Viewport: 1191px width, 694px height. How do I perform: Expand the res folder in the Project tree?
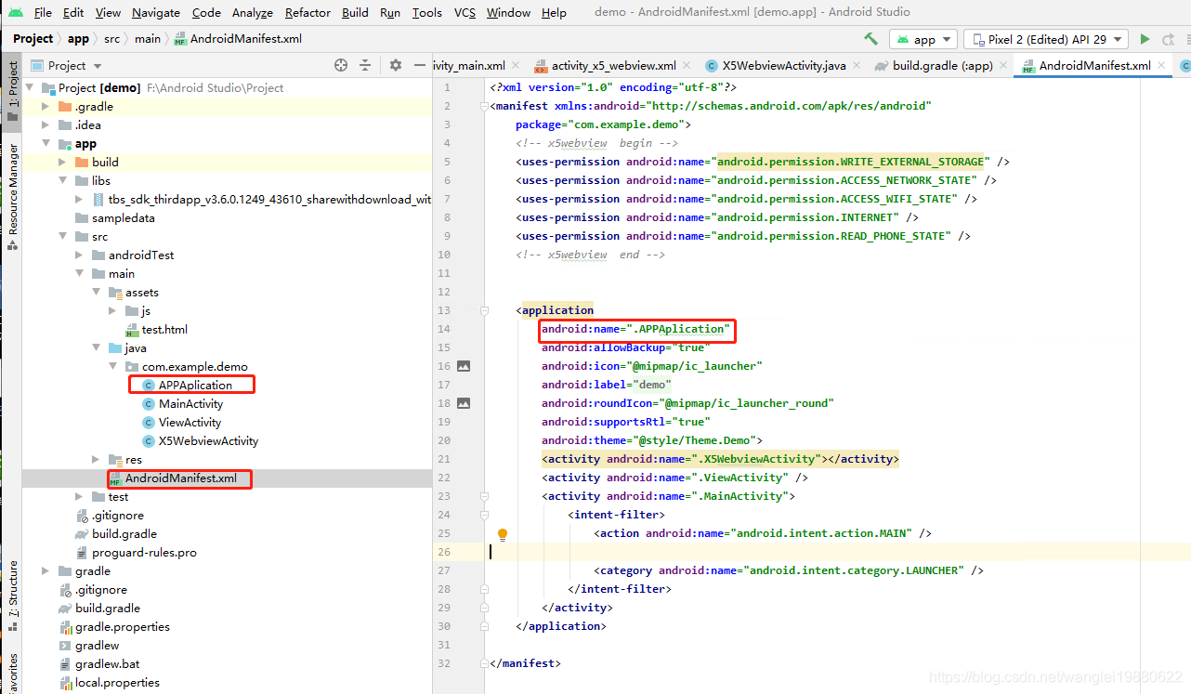(x=94, y=459)
